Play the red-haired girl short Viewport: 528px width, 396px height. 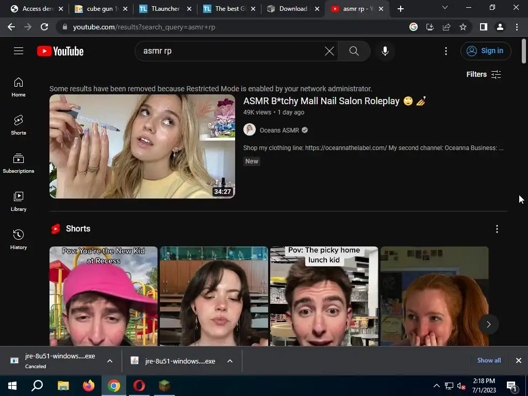(434, 296)
